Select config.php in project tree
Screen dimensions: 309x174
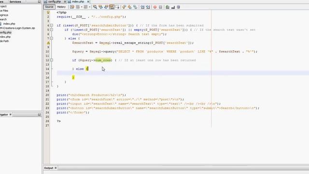6,32
